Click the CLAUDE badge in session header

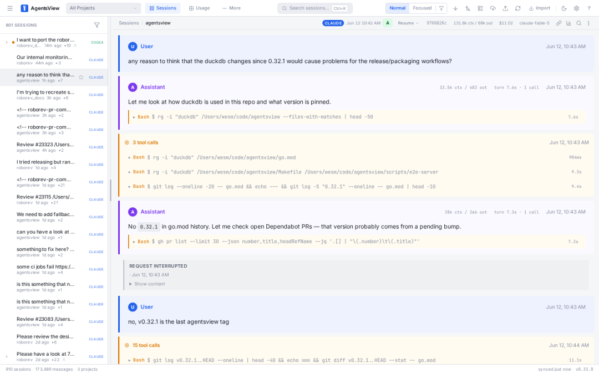[333, 23]
